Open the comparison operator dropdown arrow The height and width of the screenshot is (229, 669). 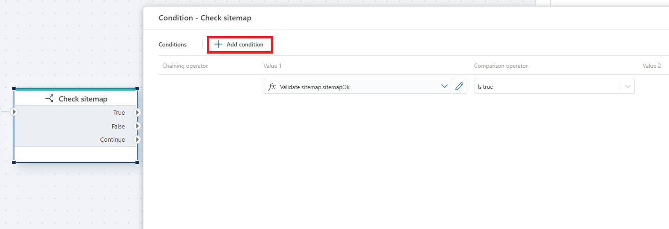click(627, 87)
